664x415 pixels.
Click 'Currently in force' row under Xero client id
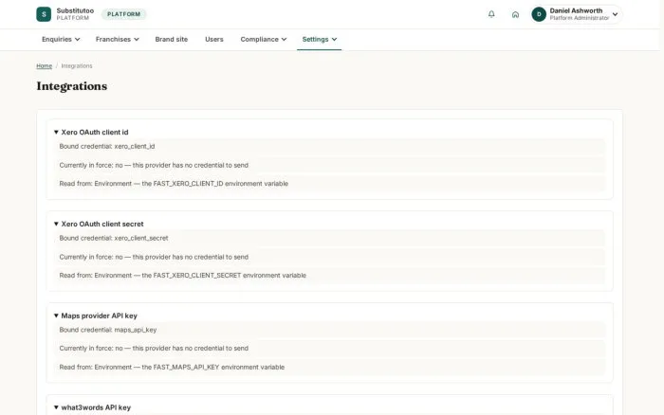pos(329,166)
